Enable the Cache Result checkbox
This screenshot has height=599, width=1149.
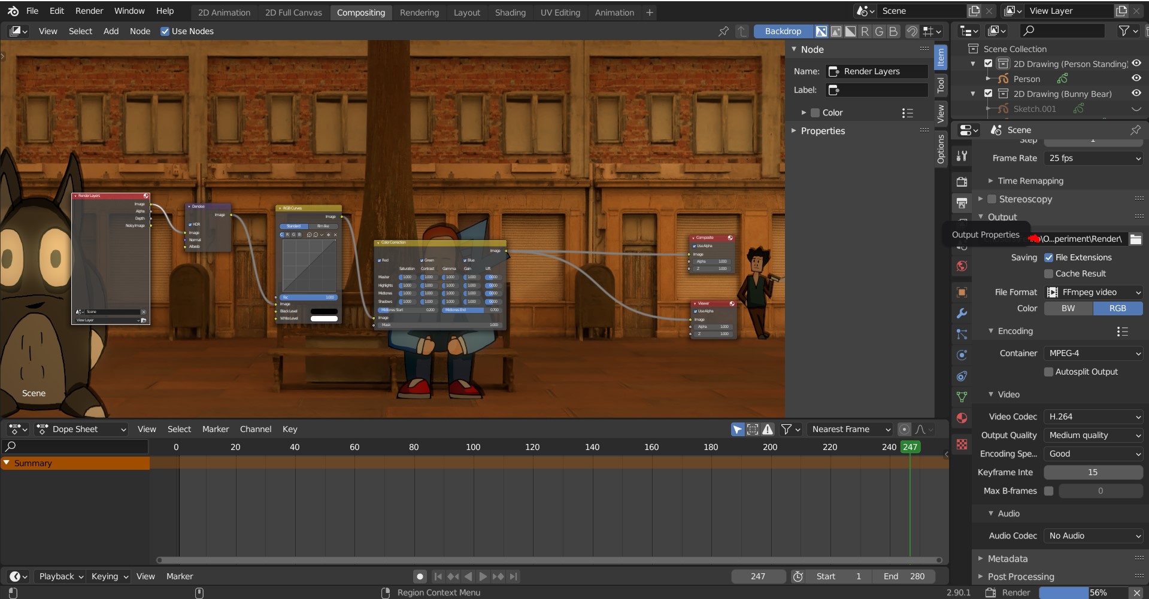click(x=1048, y=273)
